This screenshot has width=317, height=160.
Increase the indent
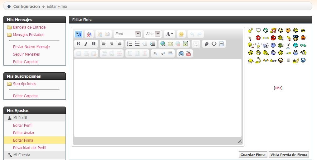tap(153, 44)
